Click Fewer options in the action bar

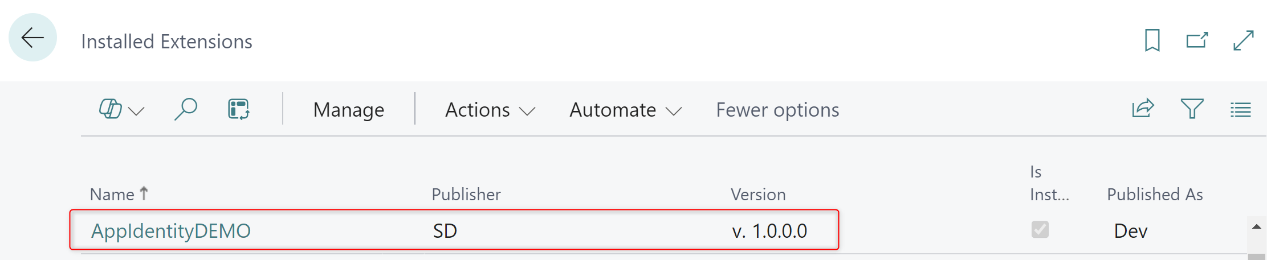tap(777, 110)
